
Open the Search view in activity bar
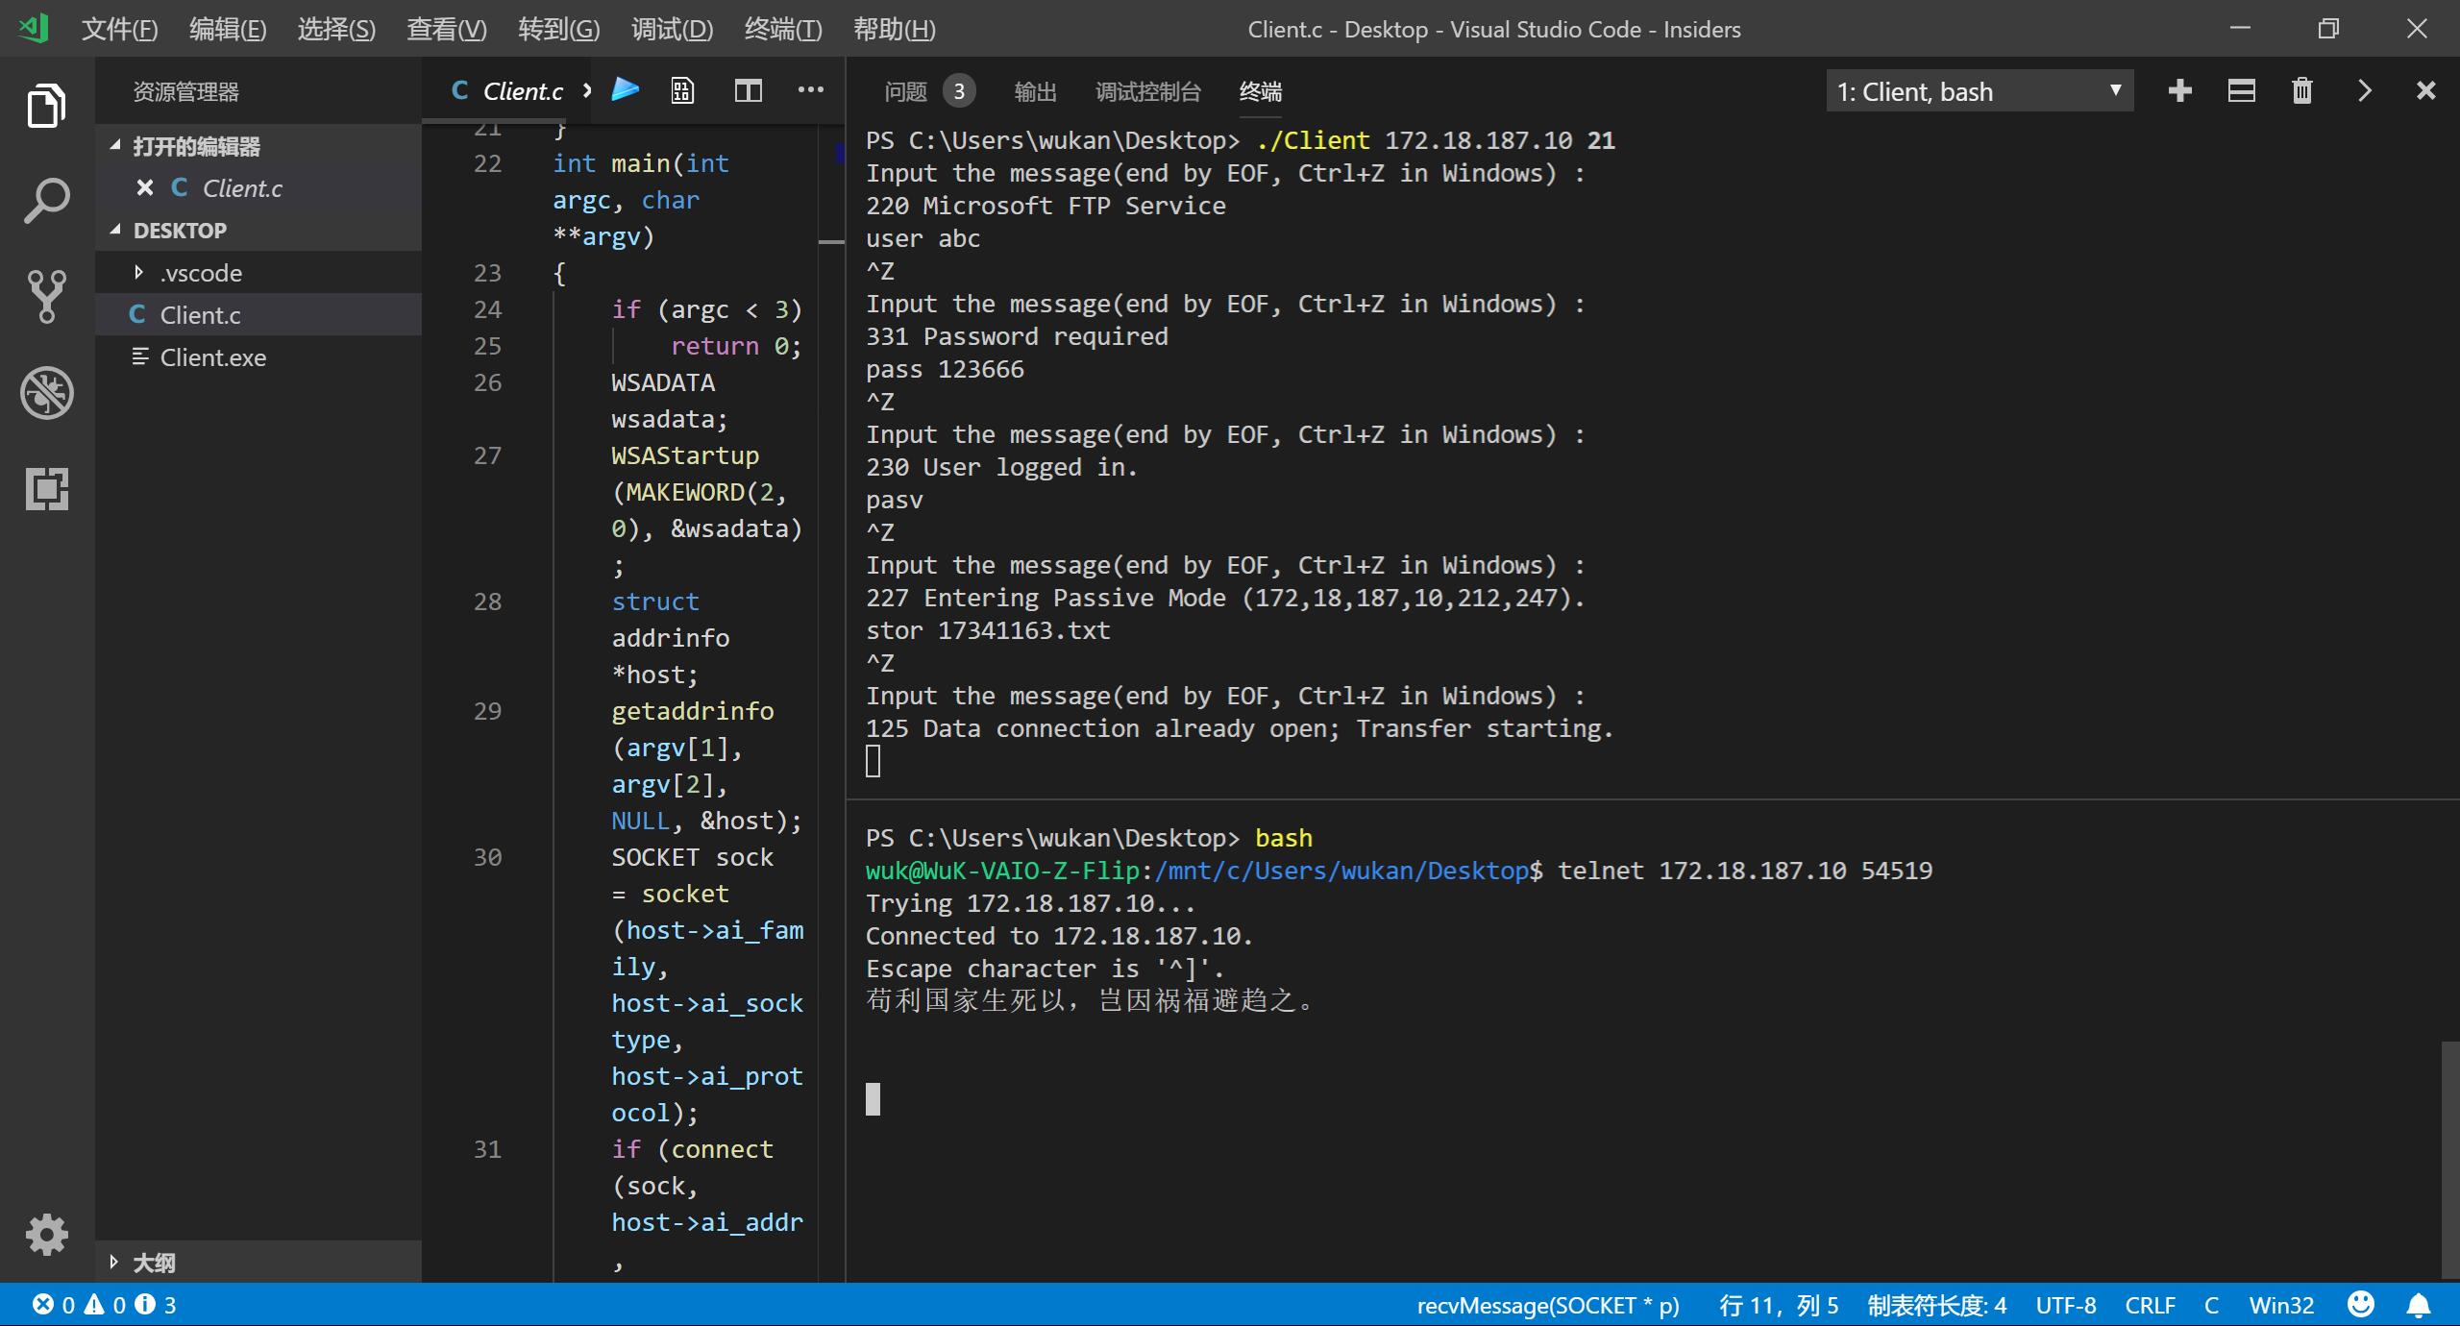pyautogui.click(x=46, y=201)
